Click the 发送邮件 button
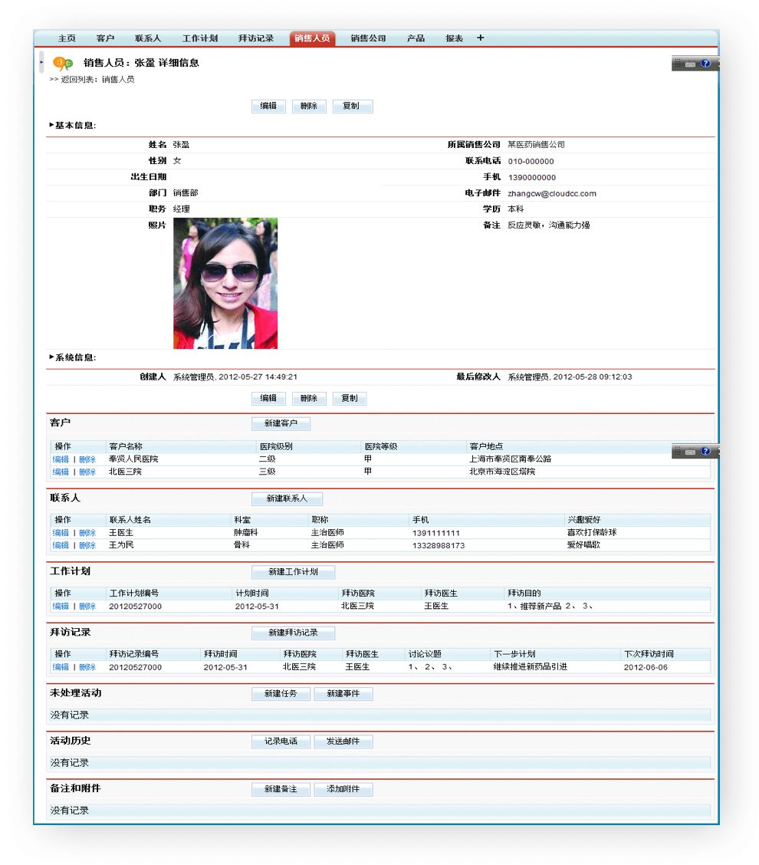 tap(343, 742)
